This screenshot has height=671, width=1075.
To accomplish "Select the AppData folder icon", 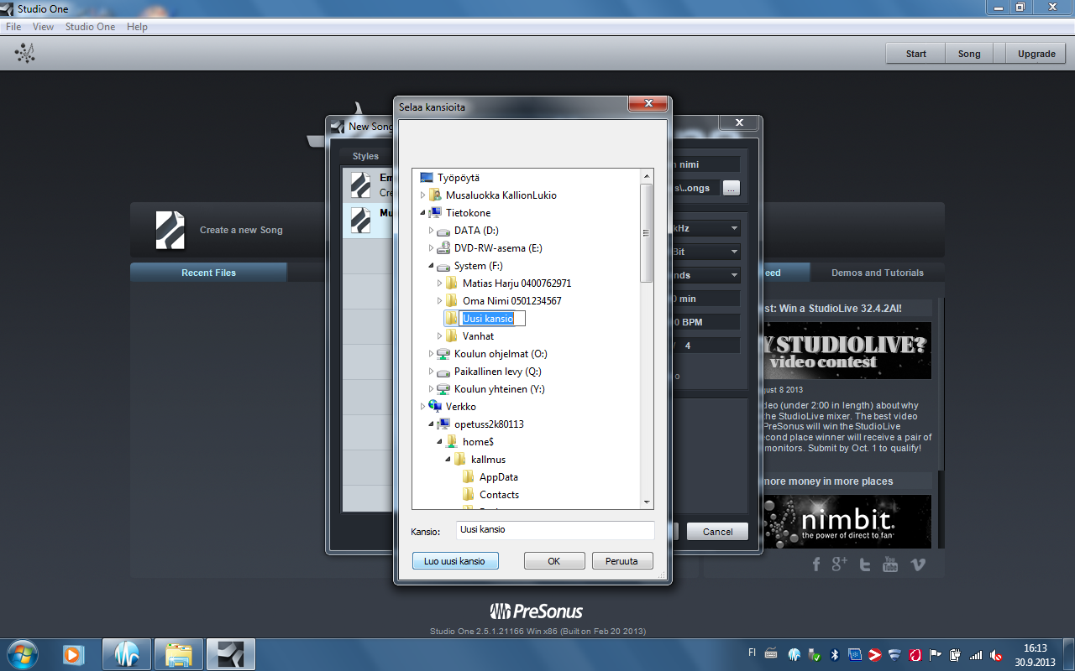I will (x=469, y=476).
